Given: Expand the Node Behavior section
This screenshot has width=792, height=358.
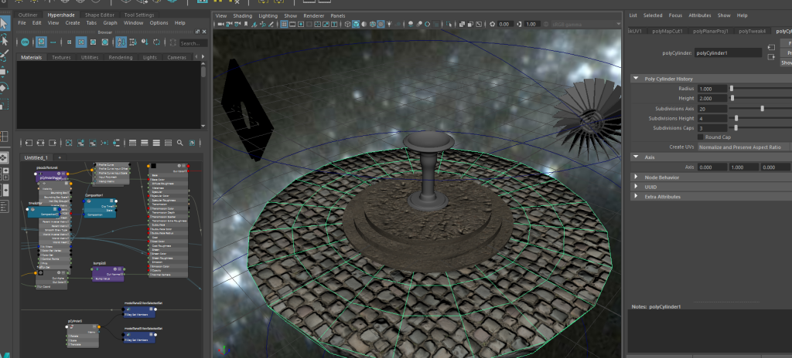Looking at the screenshot, I should point(636,177).
